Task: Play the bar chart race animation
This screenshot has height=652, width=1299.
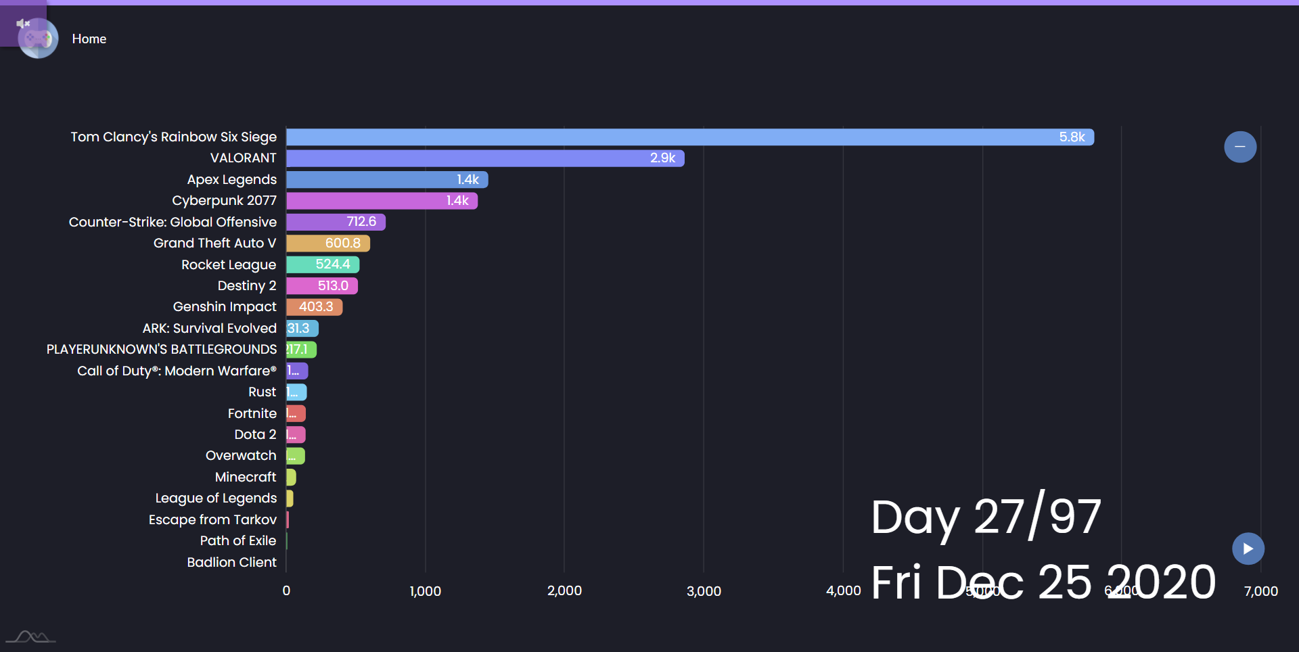Action: [1248, 549]
